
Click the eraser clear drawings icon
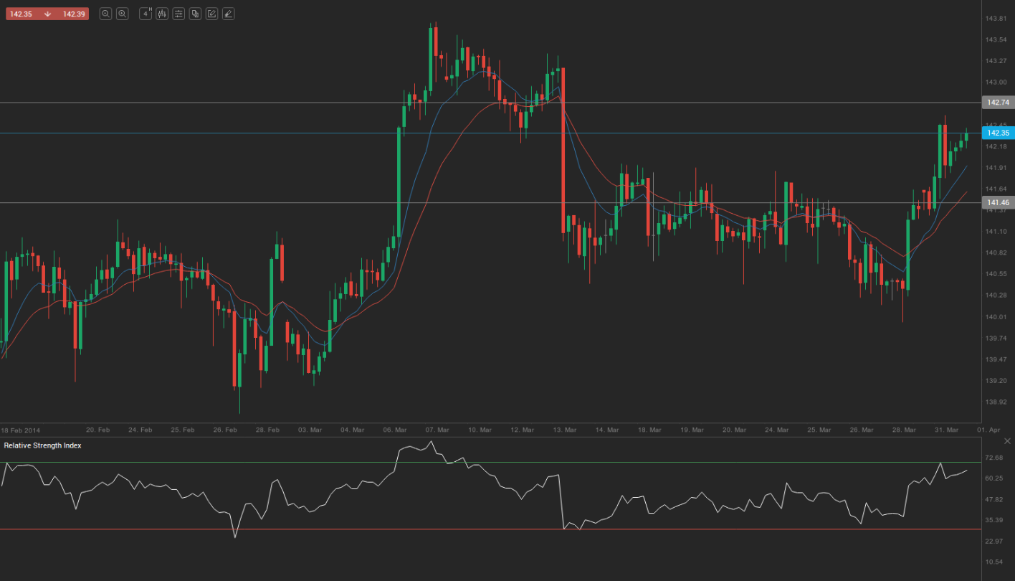tap(228, 14)
